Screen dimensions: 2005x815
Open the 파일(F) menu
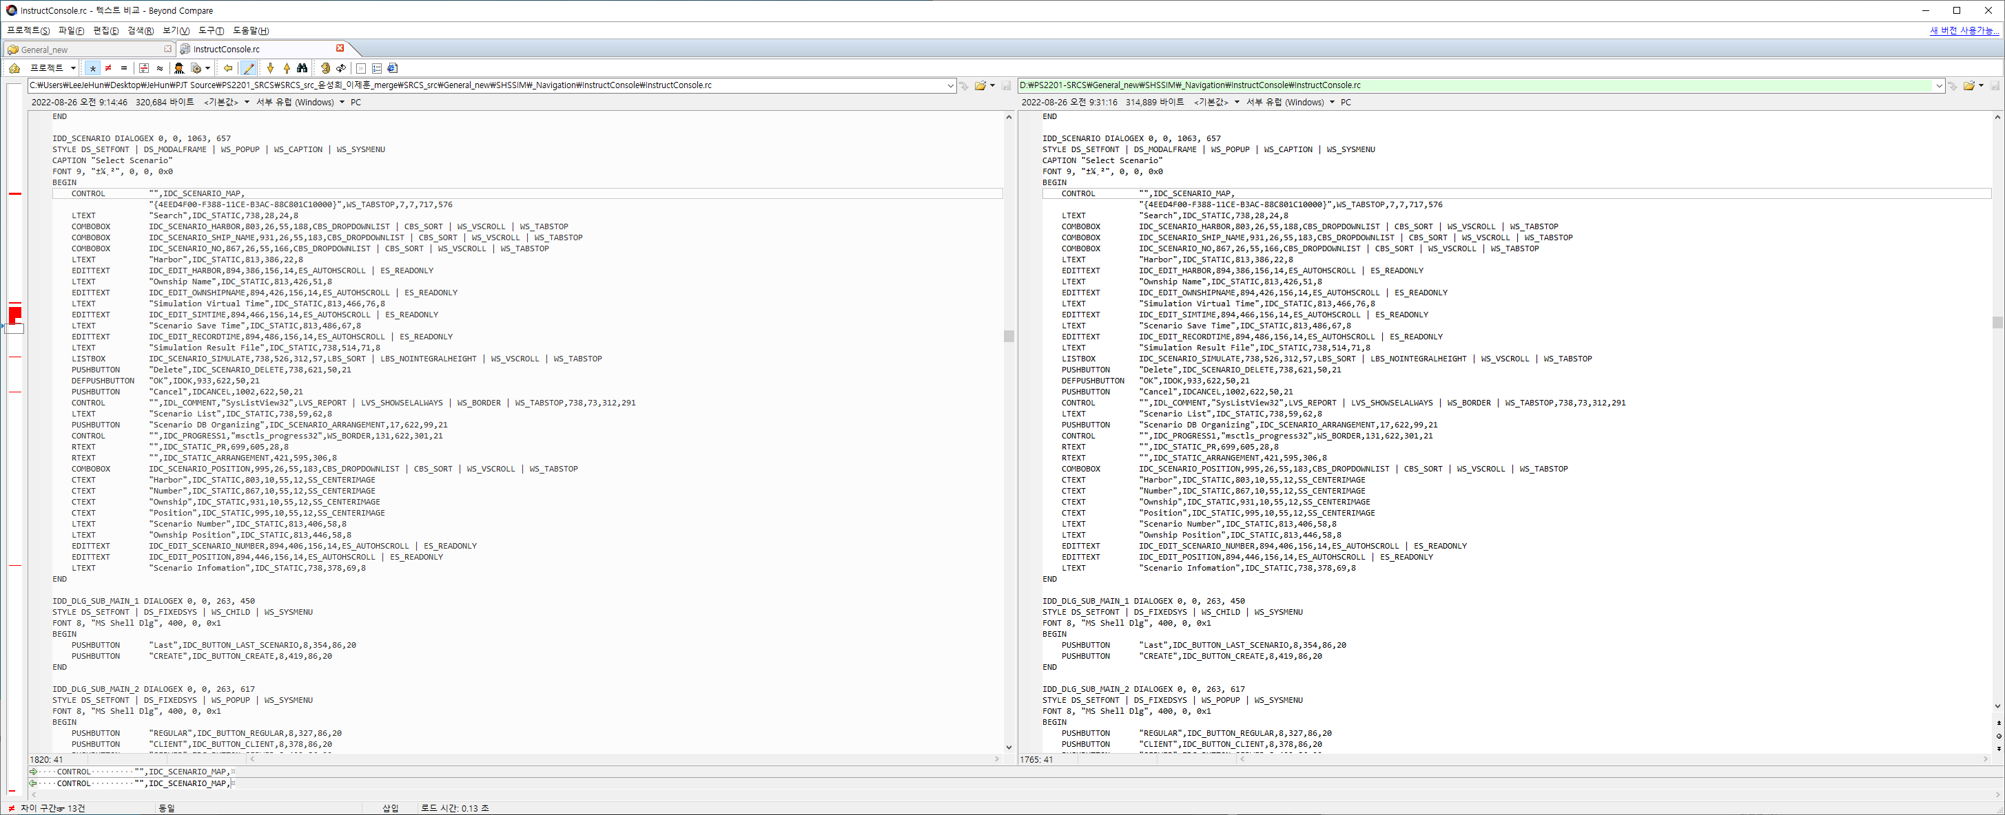71,30
